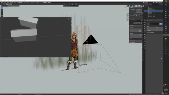169x95 pixels.
Task: Switch to the Rendering workspace tab
Action: tap(37, 2)
